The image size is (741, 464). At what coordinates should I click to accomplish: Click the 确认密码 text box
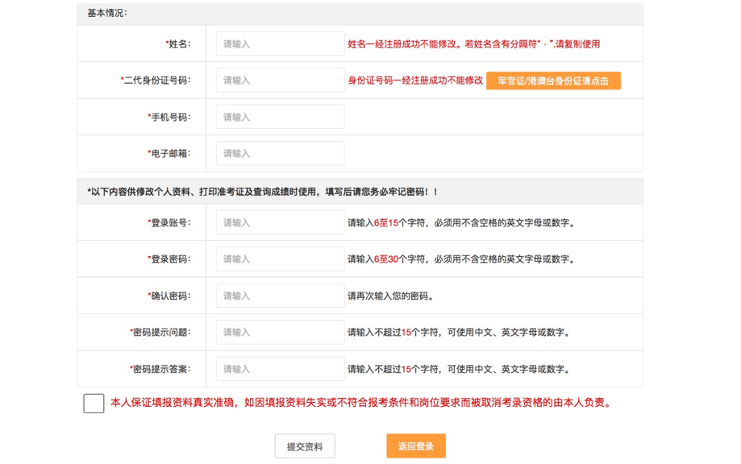click(280, 296)
